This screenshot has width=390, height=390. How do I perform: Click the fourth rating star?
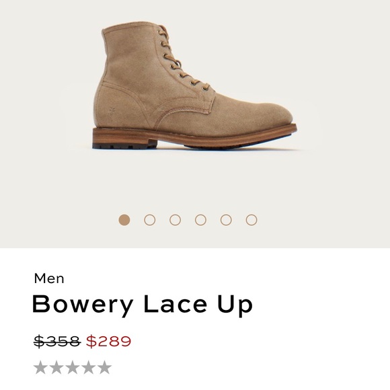pyautogui.click(x=88, y=367)
